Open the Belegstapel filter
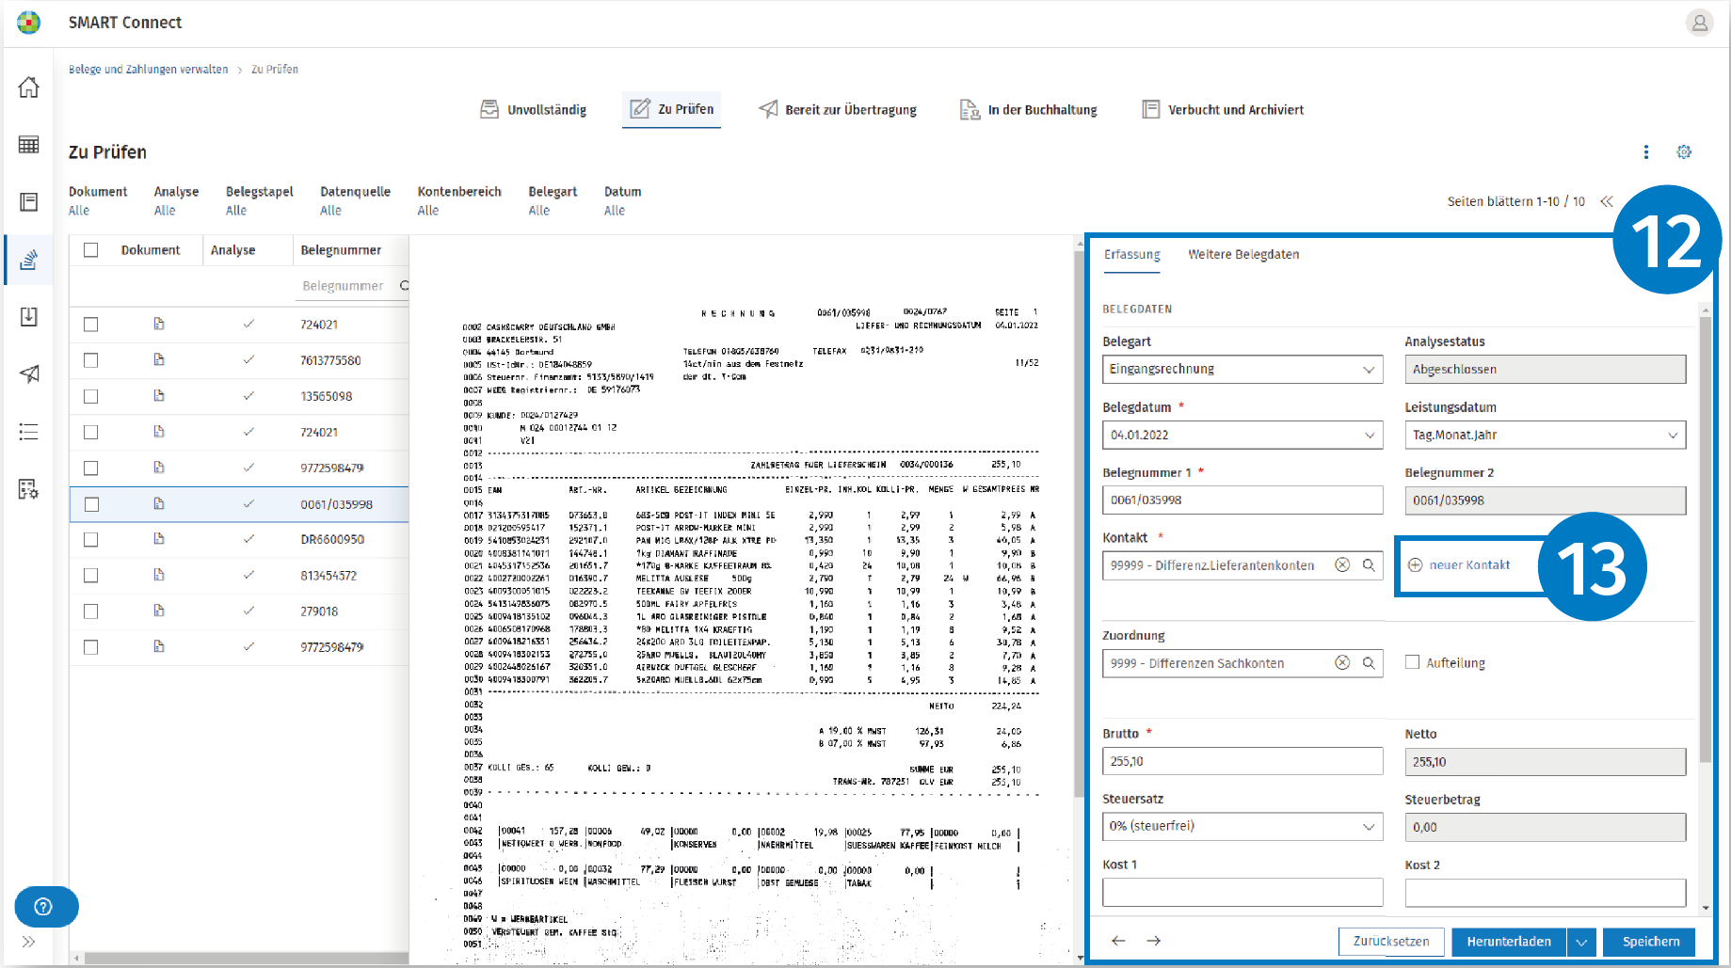 click(x=260, y=200)
